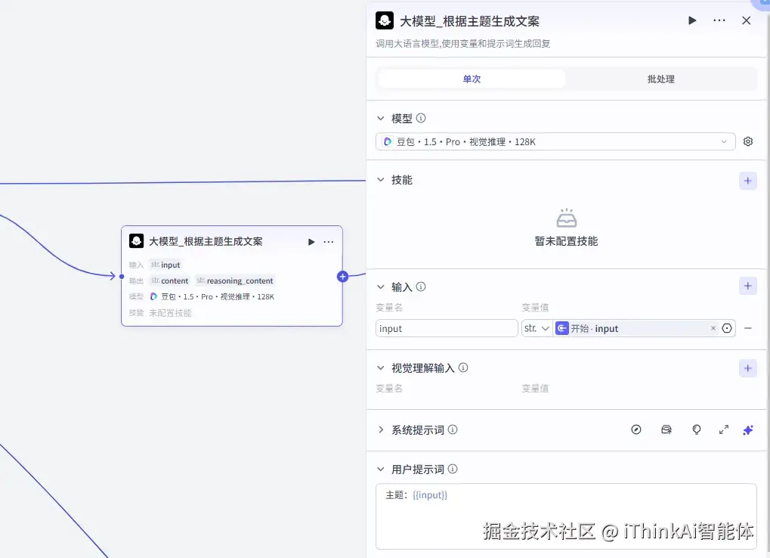Click the content output tag on node
Viewport: 770px width, 558px height.
click(169, 281)
